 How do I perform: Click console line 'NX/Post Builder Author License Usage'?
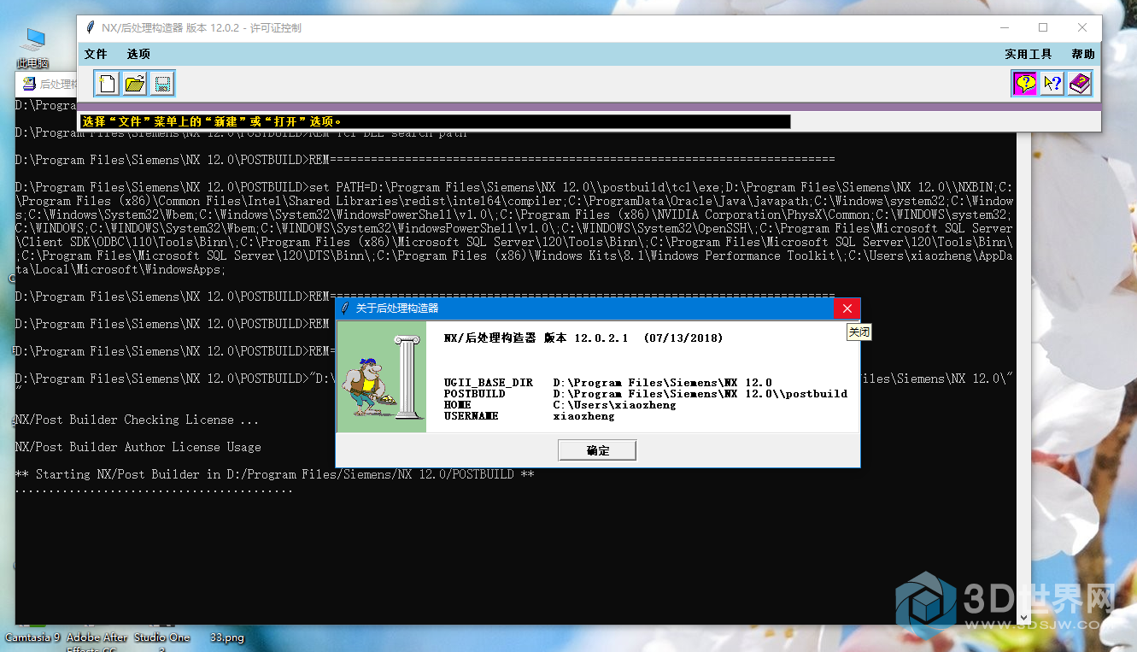pyautogui.click(x=138, y=447)
